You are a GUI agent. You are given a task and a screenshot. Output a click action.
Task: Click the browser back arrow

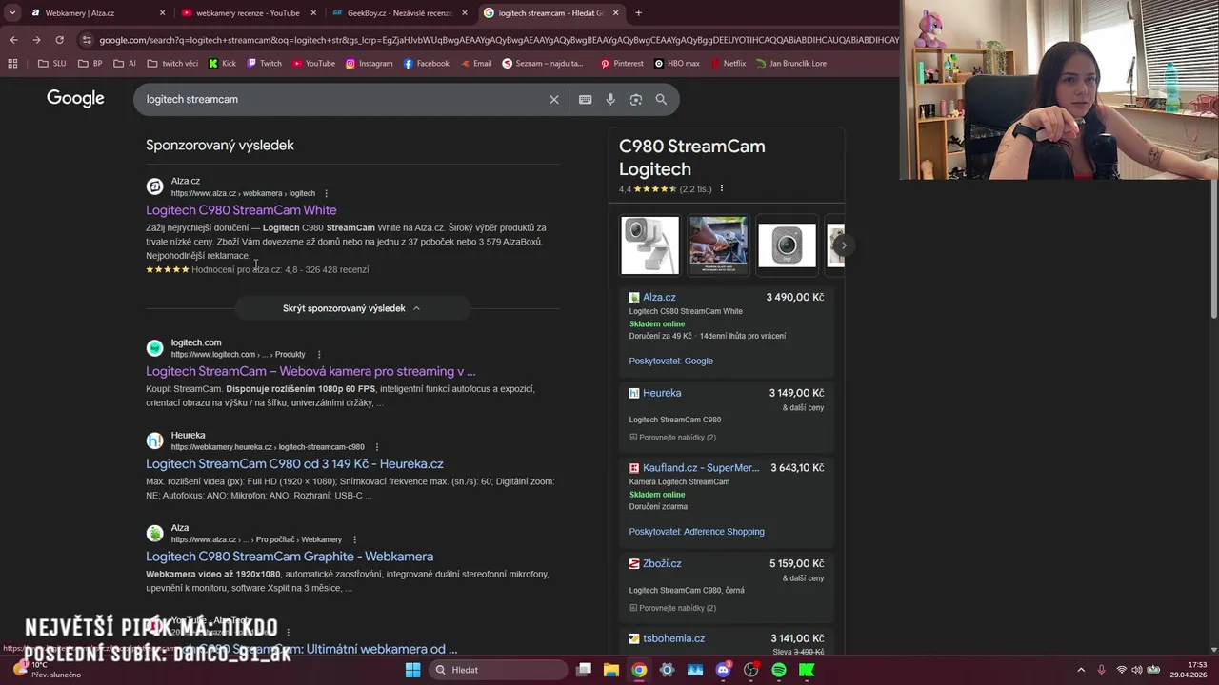(x=13, y=40)
